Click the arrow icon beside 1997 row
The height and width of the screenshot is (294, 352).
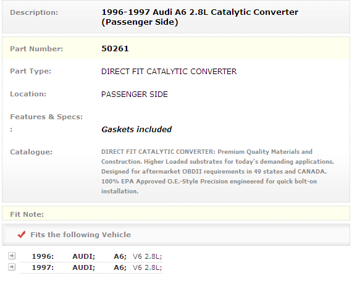coord(12,267)
